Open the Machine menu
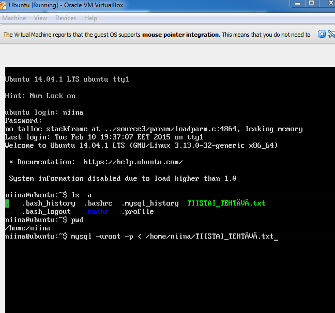Viewport: 335px width, 313px height. (14, 18)
